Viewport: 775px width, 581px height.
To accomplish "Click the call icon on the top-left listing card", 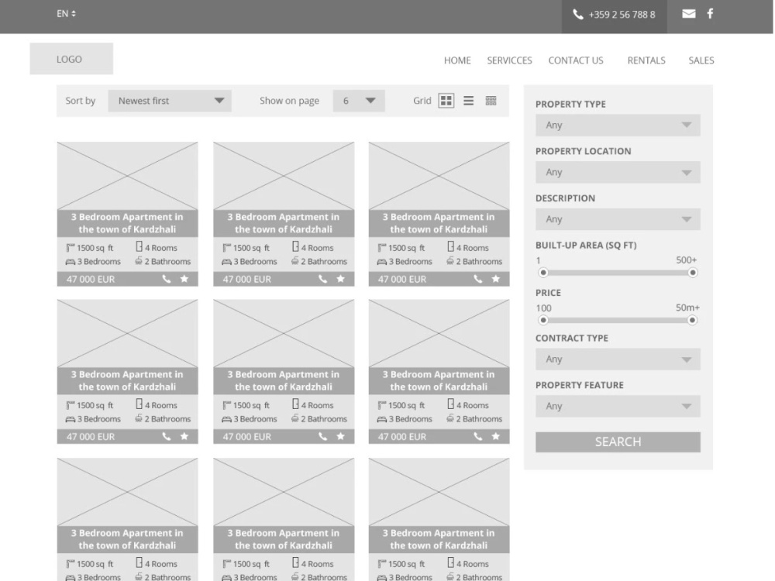I will coord(167,279).
